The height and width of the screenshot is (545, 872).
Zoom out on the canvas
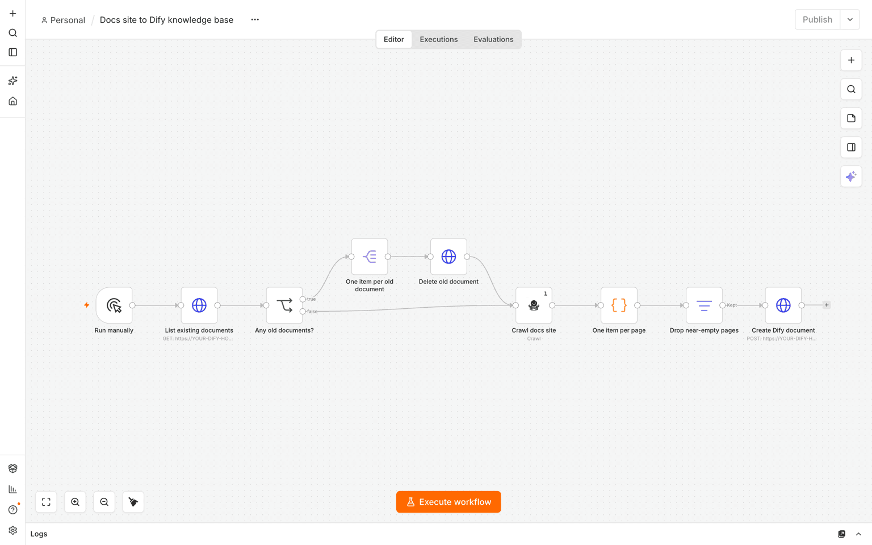[x=104, y=502]
